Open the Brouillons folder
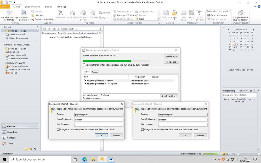Viewport: 261px width, 163px height. pyautogui.click(x=14, y=52)
